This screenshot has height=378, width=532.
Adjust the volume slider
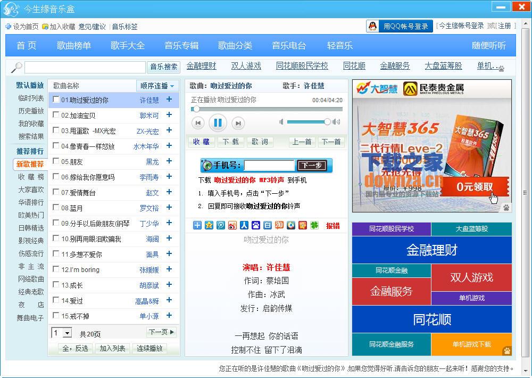pyautogui.click(x=309, y=121)
